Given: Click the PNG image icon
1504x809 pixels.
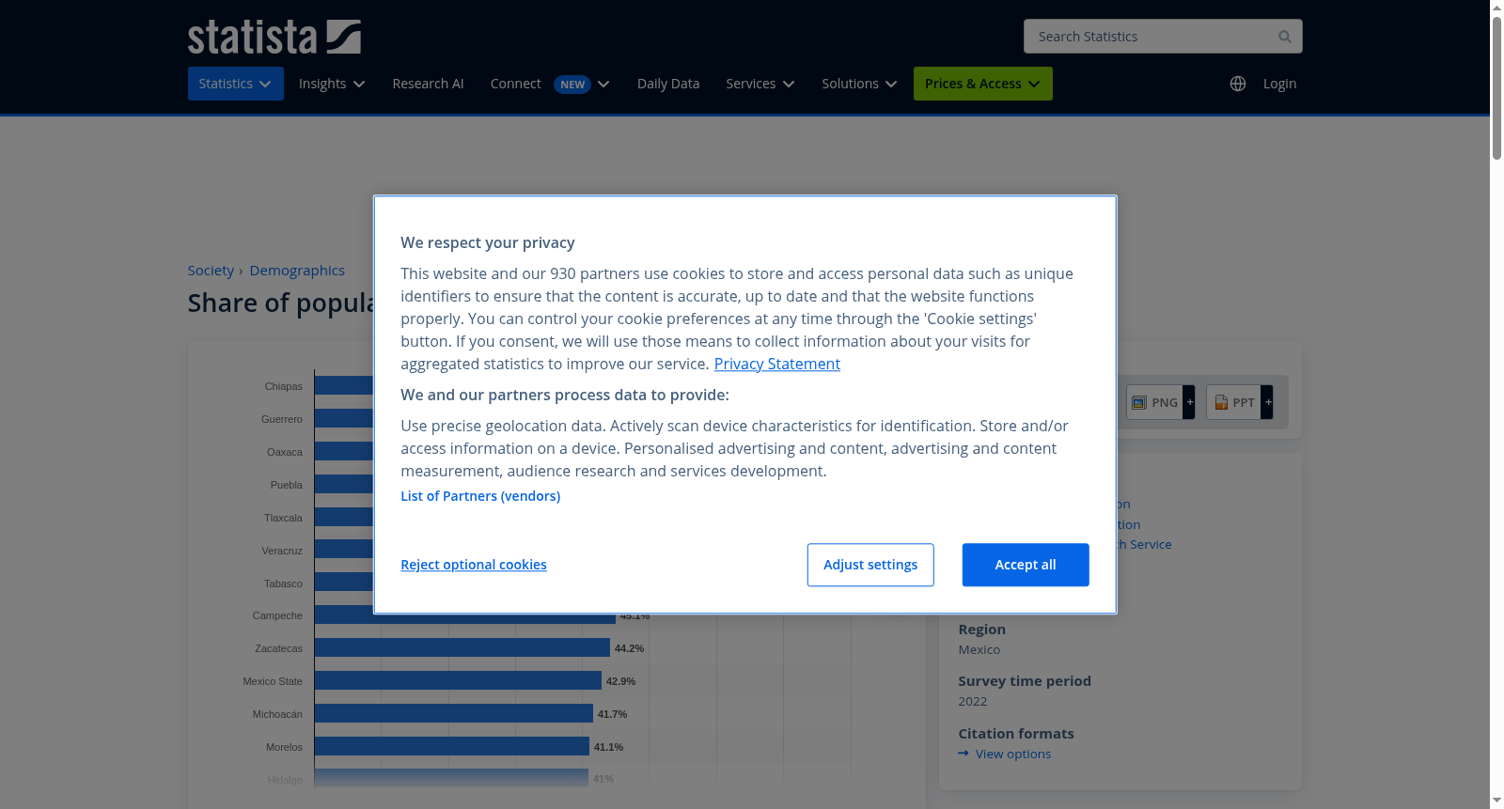Looking at the screenshot, I should [1139, 402].
